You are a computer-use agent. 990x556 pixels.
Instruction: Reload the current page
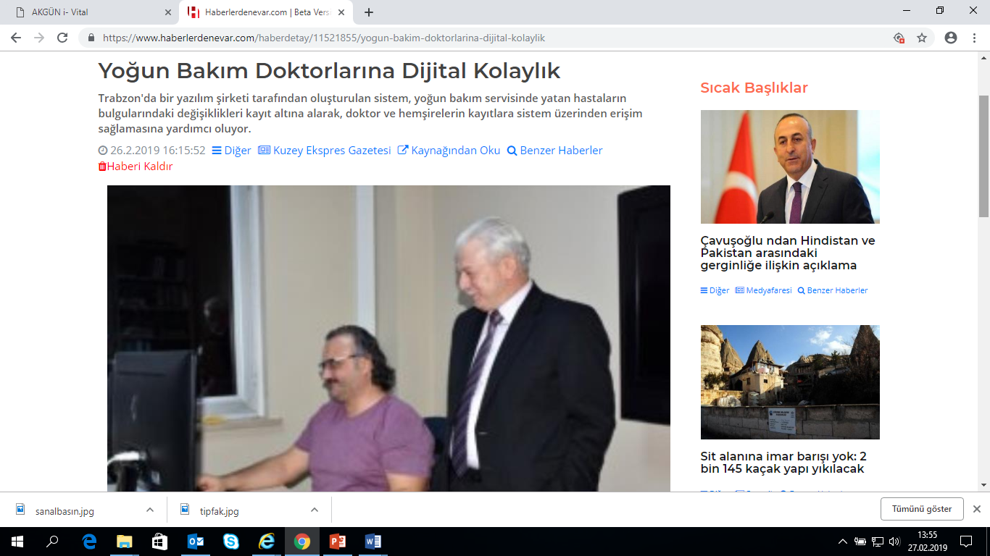[62, 38]
